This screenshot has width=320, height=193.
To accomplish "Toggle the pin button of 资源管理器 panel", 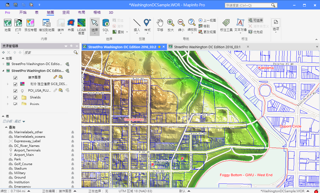I will (71, 46).
